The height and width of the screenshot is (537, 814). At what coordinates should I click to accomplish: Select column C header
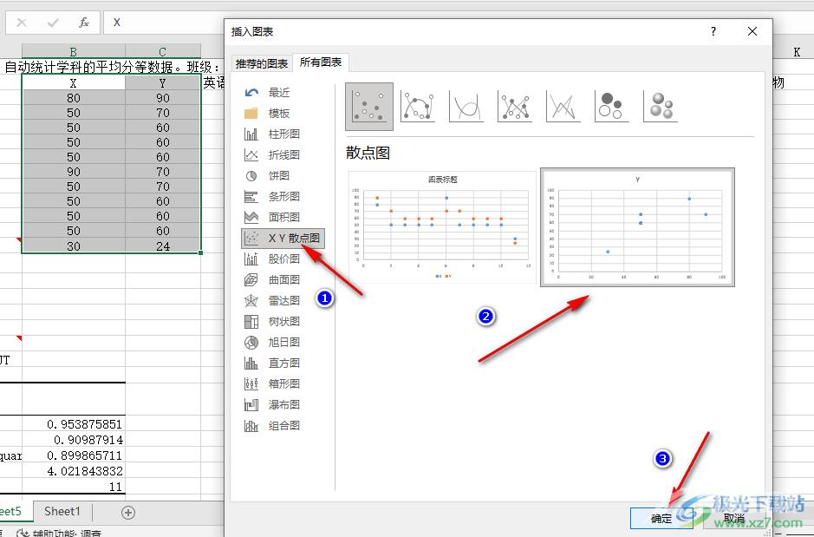[x=163, y=51]
